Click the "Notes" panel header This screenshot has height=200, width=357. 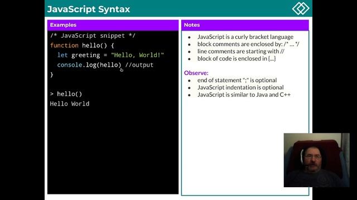coord(245,25)
